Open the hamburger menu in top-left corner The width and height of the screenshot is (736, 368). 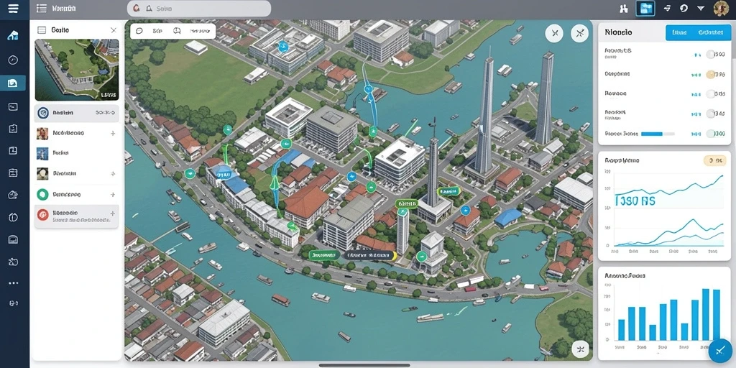(14, 8)
